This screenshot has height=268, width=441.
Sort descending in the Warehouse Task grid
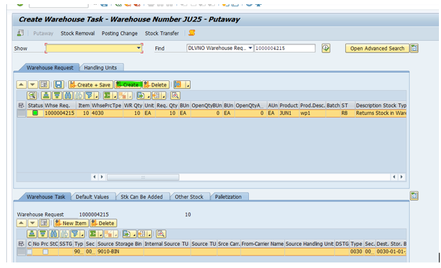pos(43,234)
